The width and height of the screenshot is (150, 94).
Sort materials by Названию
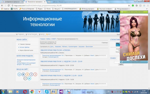58,47
